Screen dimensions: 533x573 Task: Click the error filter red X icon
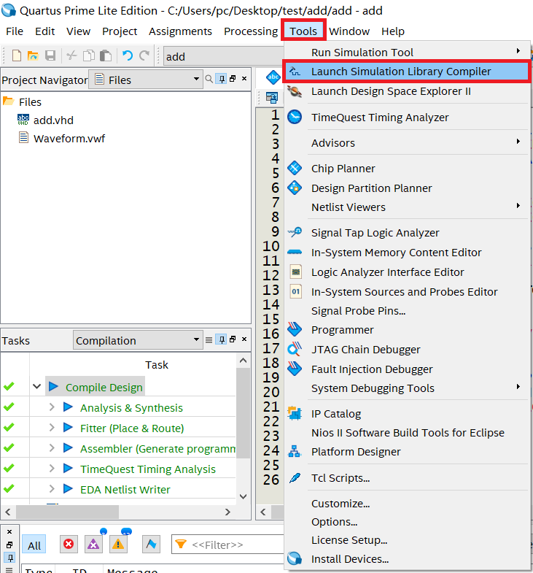click(x=69, y=545)
